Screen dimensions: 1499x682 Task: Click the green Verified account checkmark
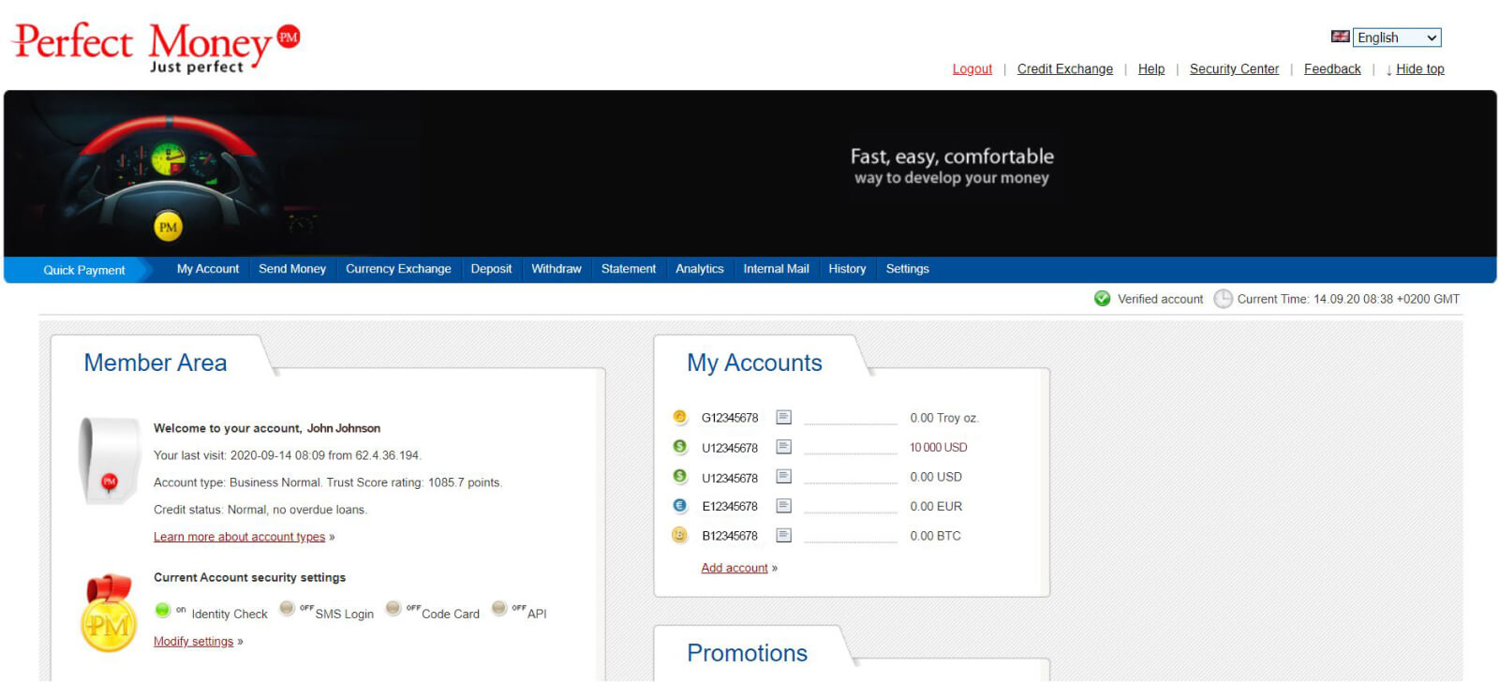tap(1103, 299)
